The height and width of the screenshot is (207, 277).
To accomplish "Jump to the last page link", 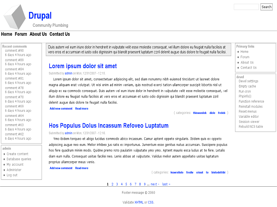I will point(166,184).
